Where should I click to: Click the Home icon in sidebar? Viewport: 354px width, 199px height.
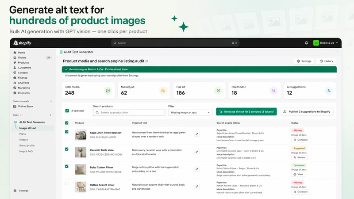pos(15,53)
